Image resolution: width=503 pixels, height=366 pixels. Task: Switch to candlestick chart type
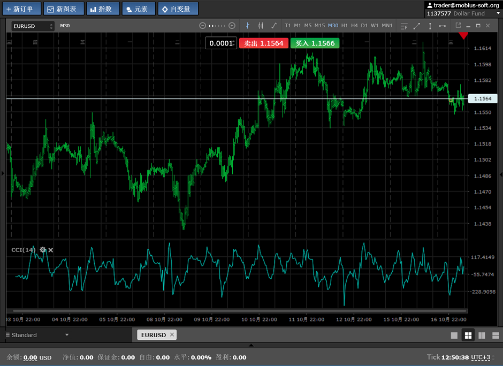[261, 26]
